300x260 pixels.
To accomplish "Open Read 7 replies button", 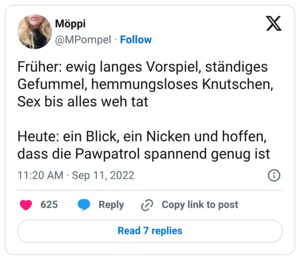I will coord(150,231).
